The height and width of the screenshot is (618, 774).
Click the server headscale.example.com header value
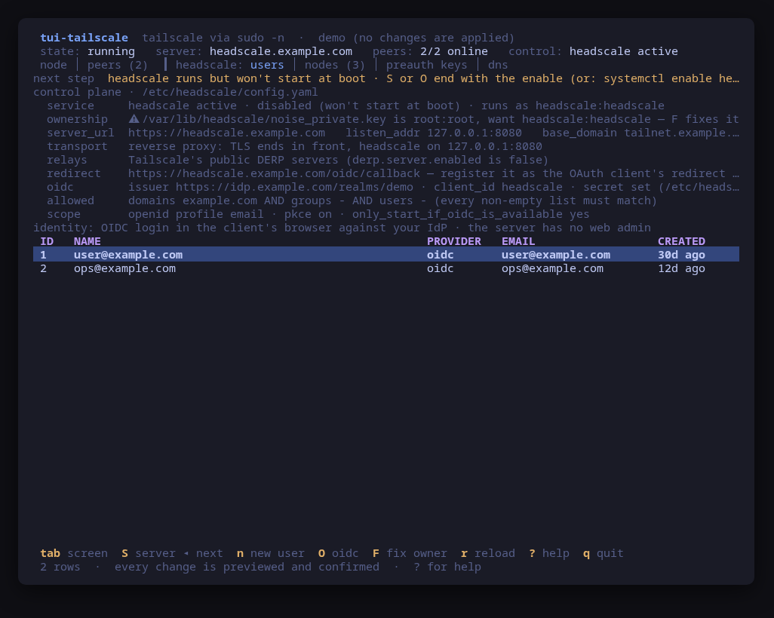[281, 51]
